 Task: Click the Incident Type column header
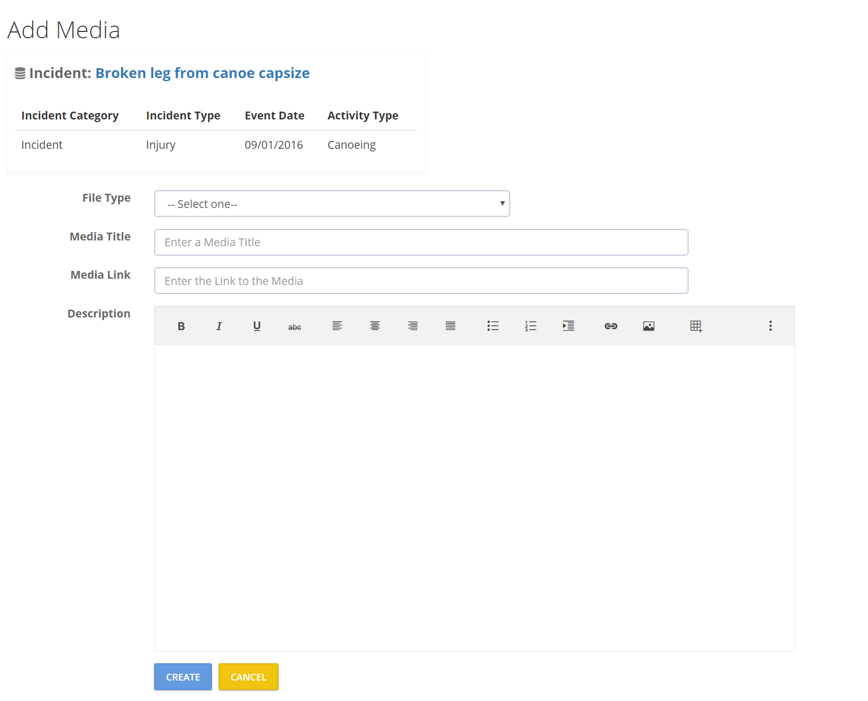point(183,116)
